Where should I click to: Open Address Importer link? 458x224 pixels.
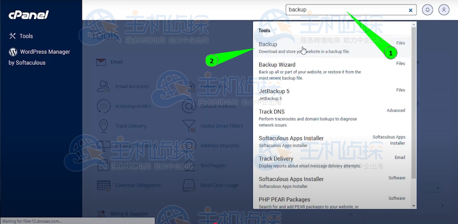pyautogui.click(x=220, y=146)
